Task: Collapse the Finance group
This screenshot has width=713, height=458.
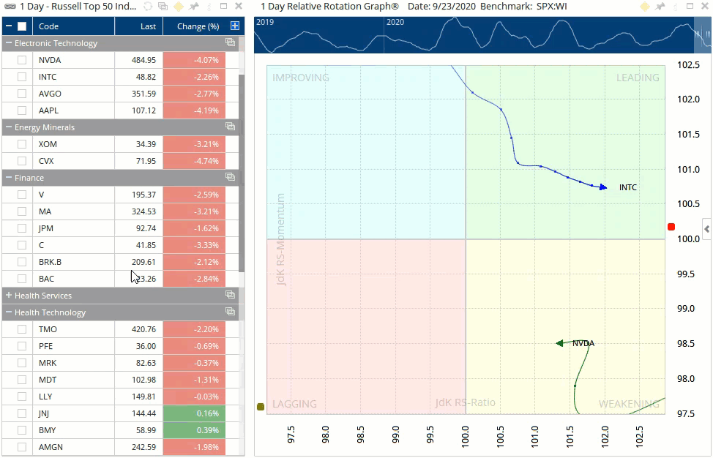Action: 9,177
